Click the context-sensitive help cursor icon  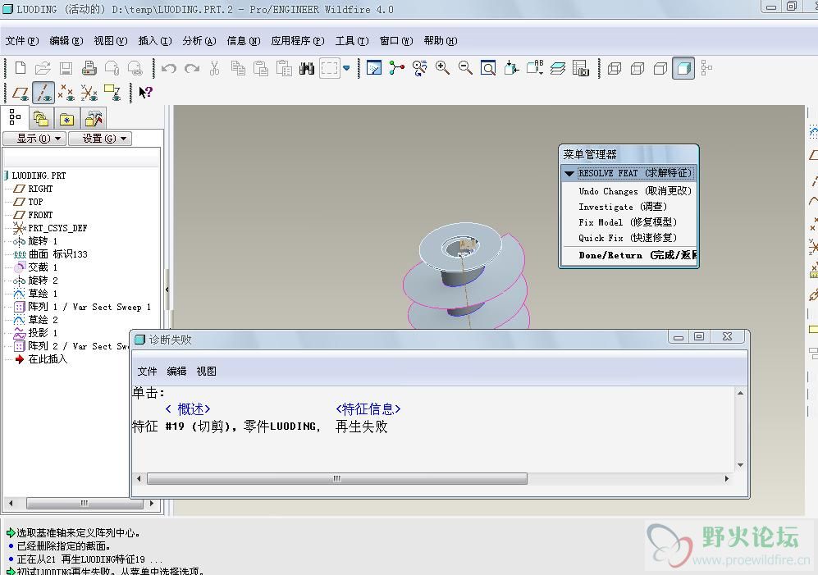click(x=145, y=93)
